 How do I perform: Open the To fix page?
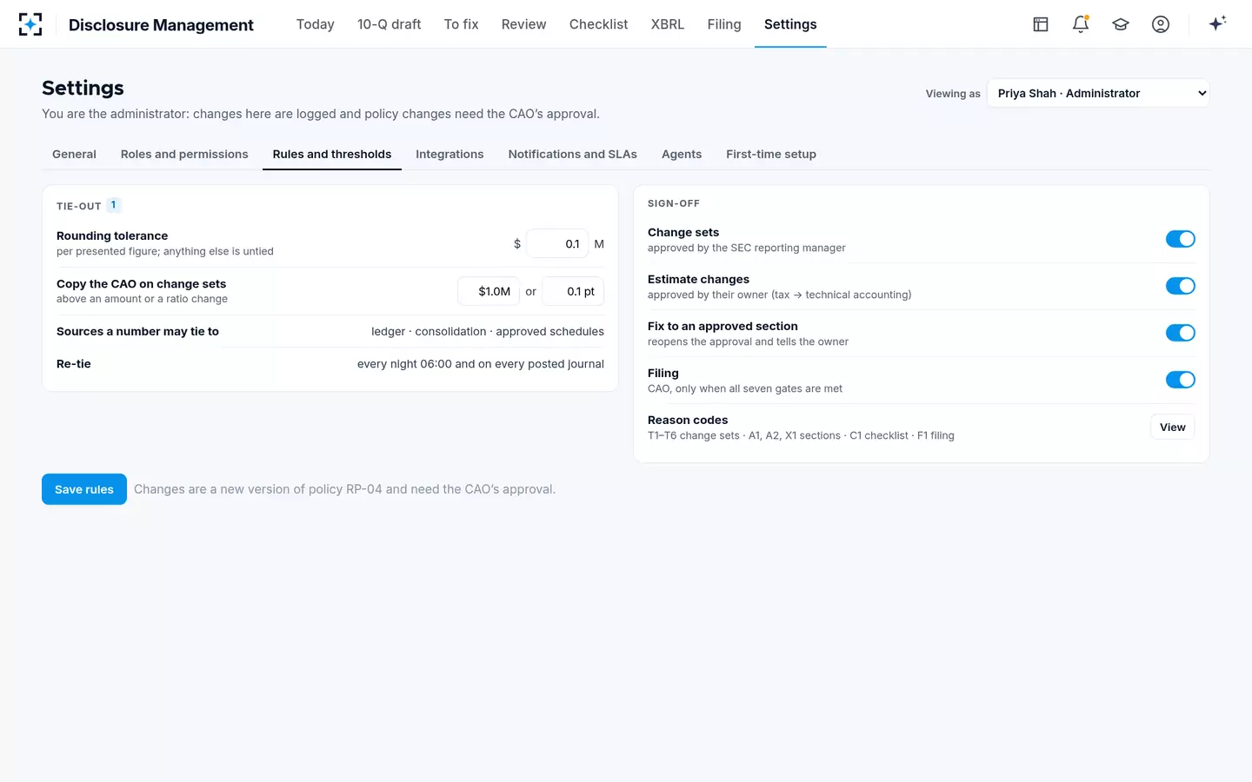(x=461, y=24)
